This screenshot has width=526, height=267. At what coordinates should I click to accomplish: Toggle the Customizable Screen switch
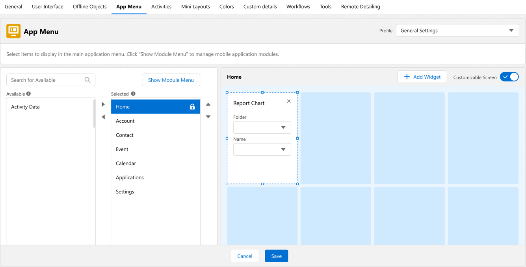[x=509, y=77]
